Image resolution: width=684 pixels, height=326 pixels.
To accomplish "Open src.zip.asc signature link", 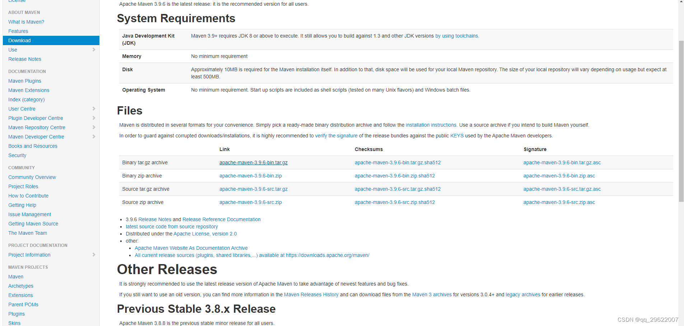I will coord(559,202).
